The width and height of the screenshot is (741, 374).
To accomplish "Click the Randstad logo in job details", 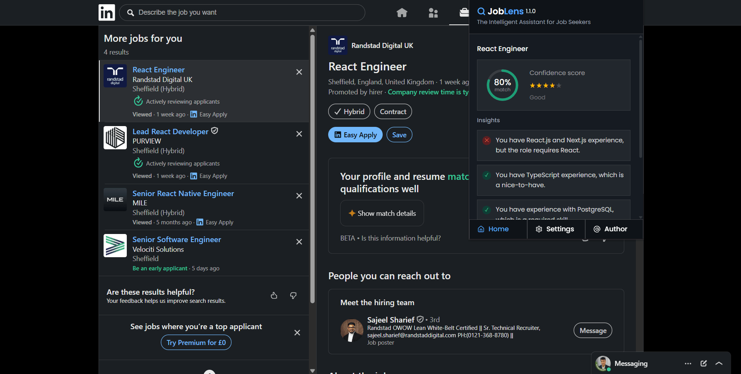I will click(338, 45).
